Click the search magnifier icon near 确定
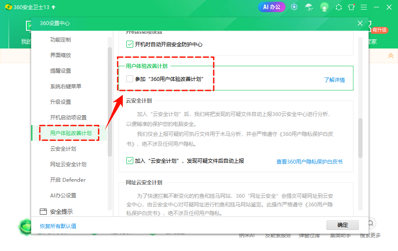Image resolution: width=398 pixels, height=251 pixels. [x=370, y=222]
